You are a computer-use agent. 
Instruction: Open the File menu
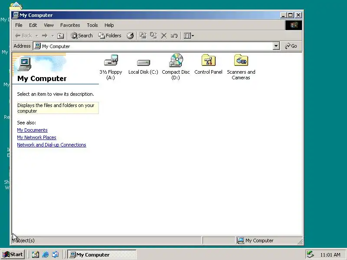[x=19, y=25]
